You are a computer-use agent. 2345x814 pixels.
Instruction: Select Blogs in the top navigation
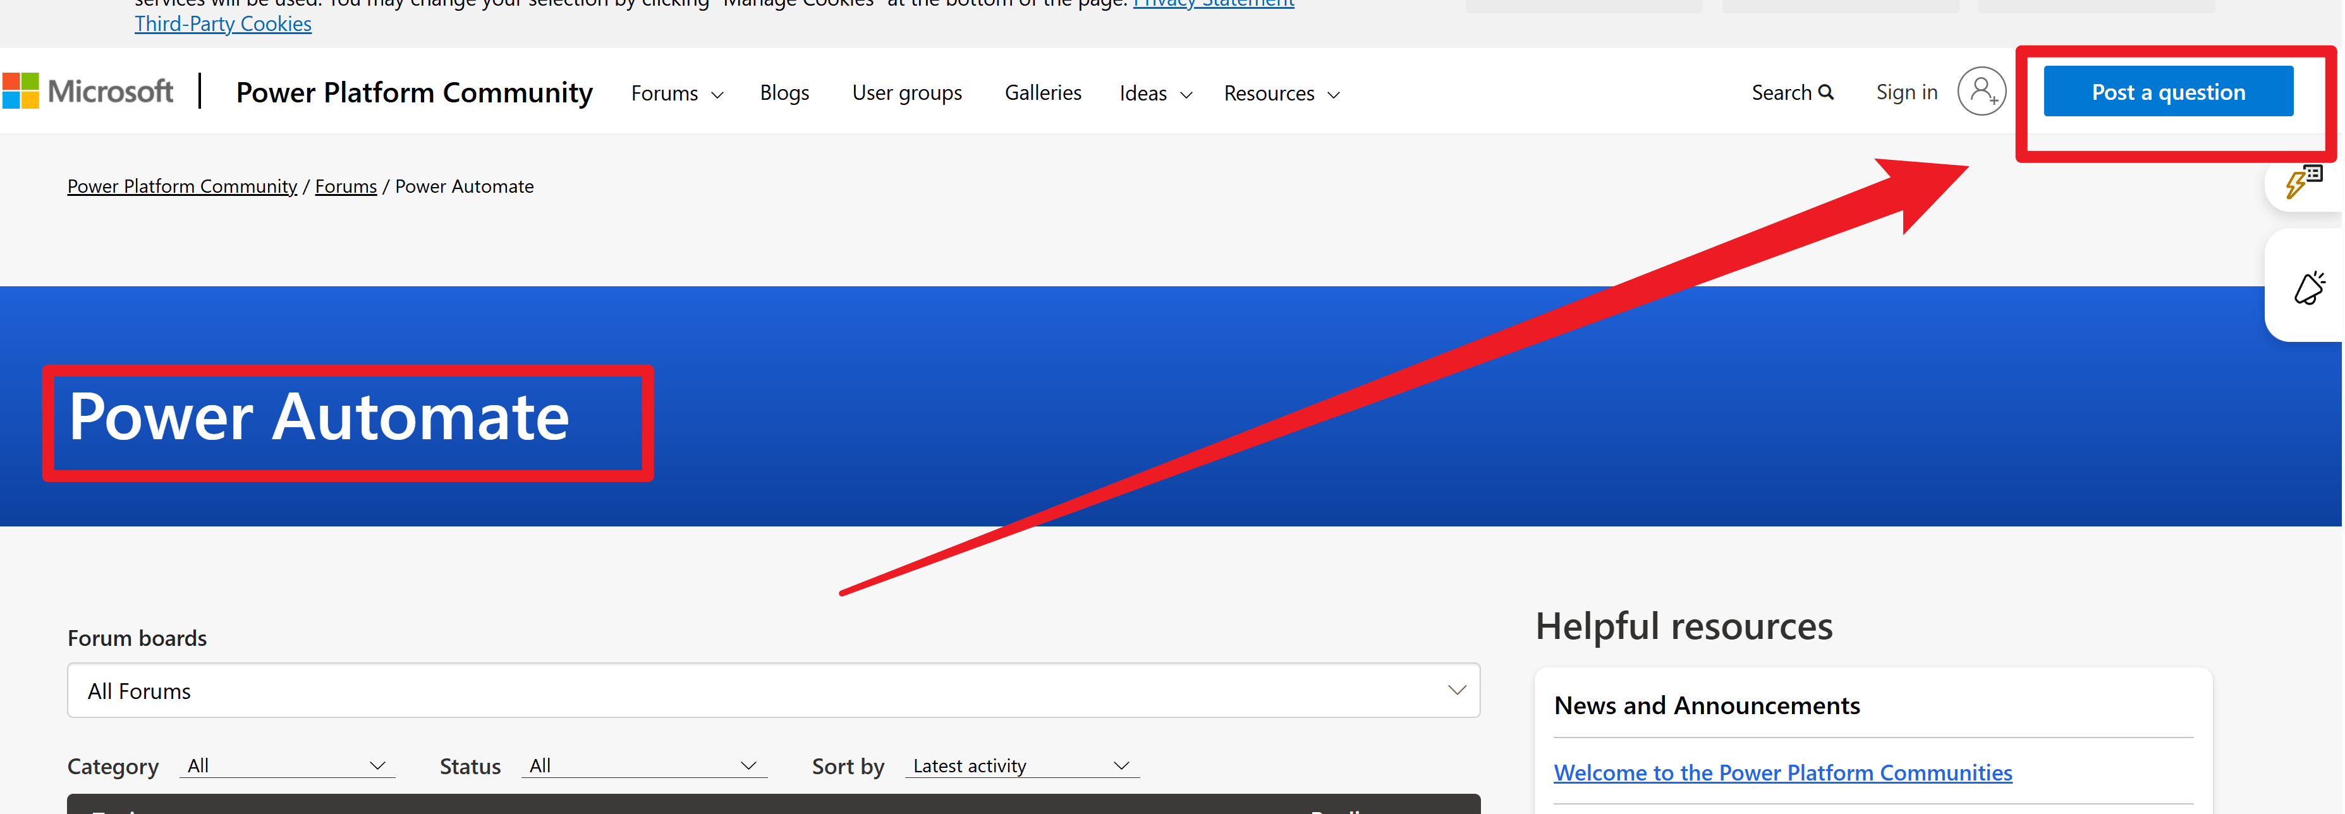[x=784, y=92]
